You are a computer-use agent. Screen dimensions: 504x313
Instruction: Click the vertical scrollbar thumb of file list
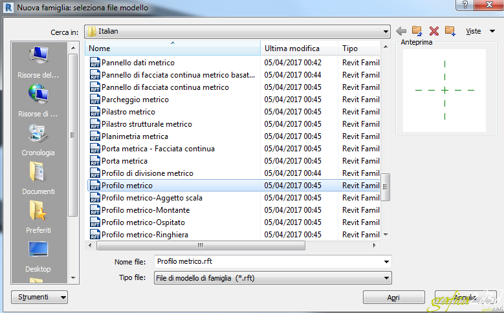tap(386, 187)
